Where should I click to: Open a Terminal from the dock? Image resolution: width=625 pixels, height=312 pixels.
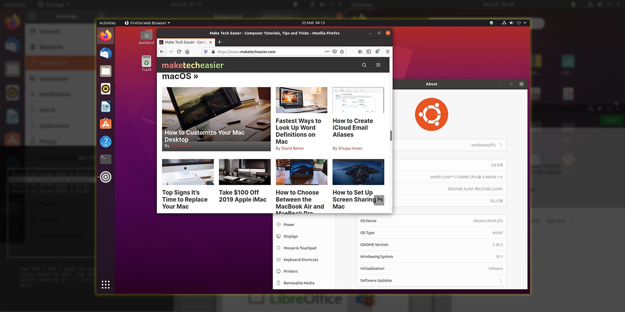[x=105, y=159]
